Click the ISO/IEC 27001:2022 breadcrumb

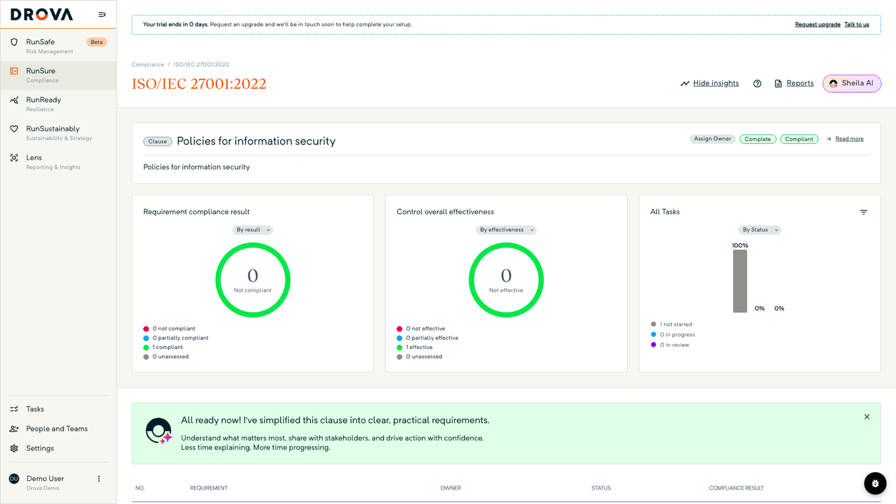click(202, 65)
